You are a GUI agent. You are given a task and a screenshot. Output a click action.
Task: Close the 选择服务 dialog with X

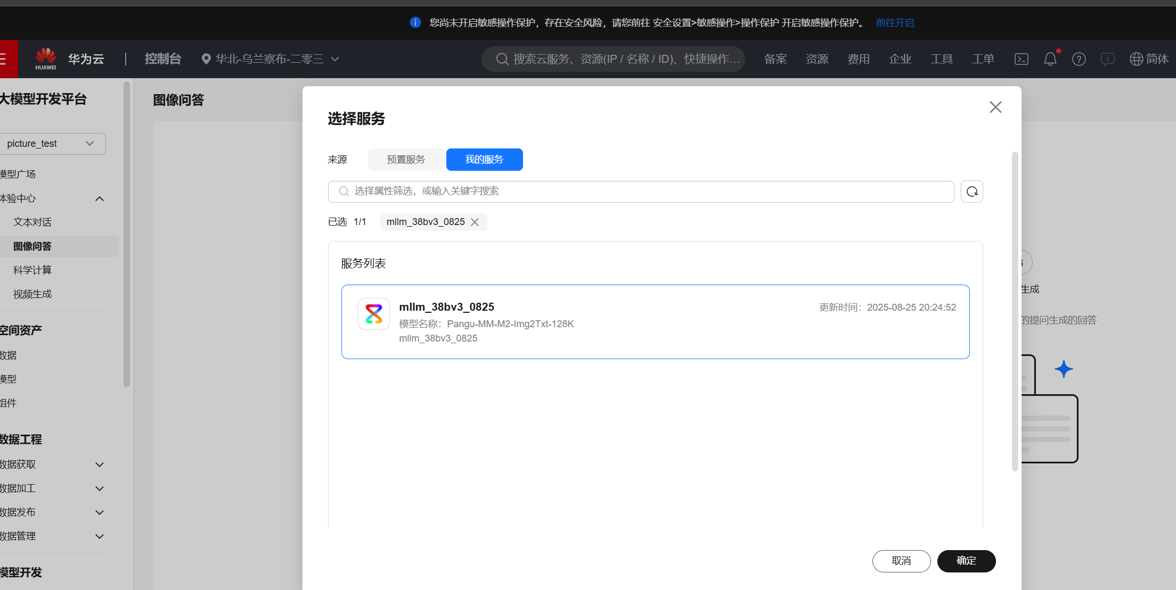tap(995, 107)
